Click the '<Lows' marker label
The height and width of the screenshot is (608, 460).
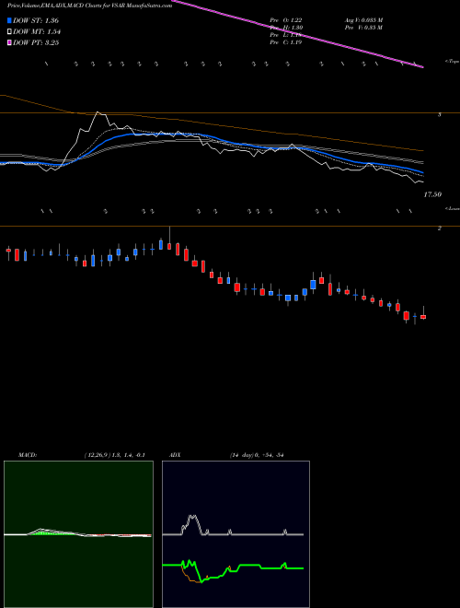[x=453, y=208]
